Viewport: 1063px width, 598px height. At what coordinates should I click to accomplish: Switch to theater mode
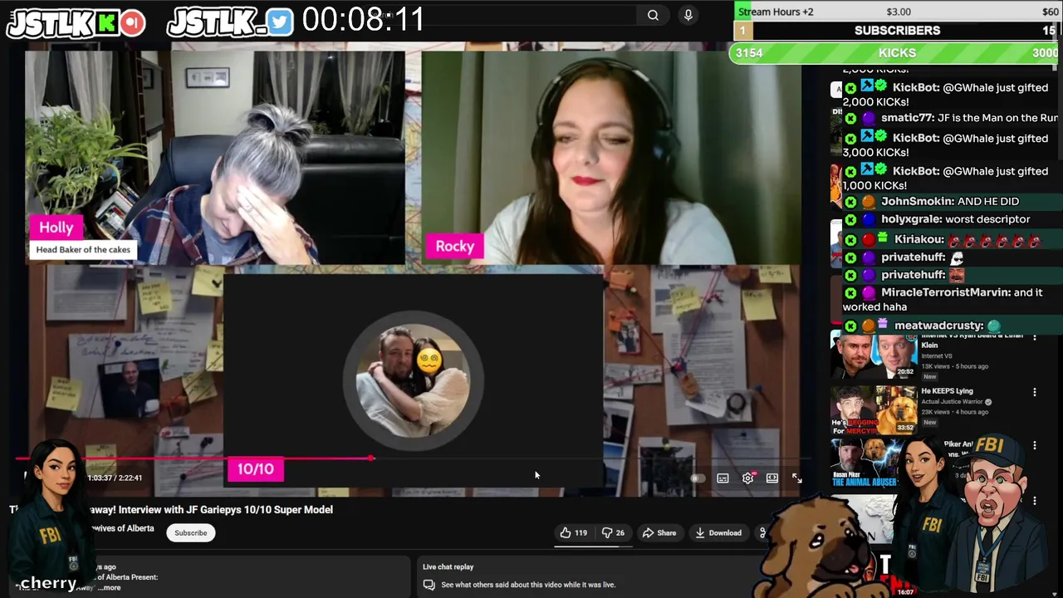pyautogui.click(x=772, y=478)
